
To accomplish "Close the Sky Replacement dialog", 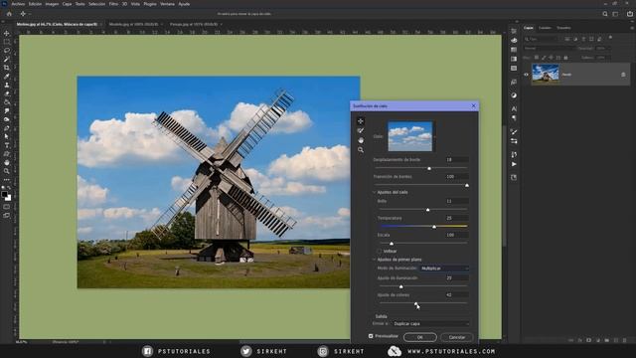I will [x=473, y=106].
